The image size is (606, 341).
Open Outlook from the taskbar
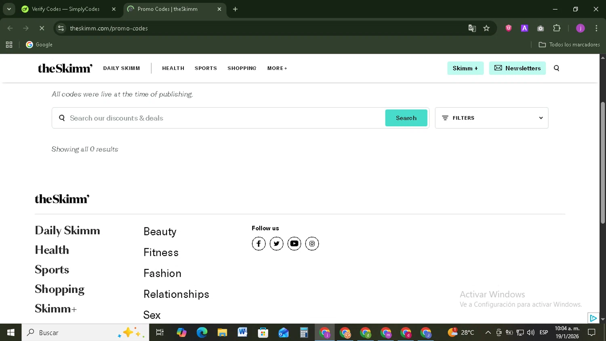click(284, 333)
